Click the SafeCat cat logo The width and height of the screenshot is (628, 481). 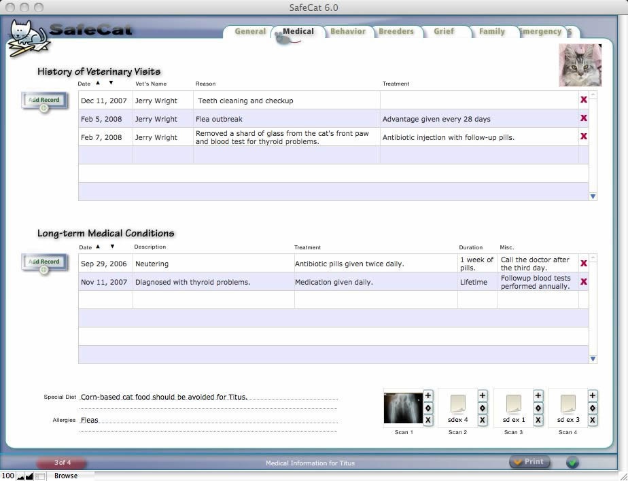point(27,38)
